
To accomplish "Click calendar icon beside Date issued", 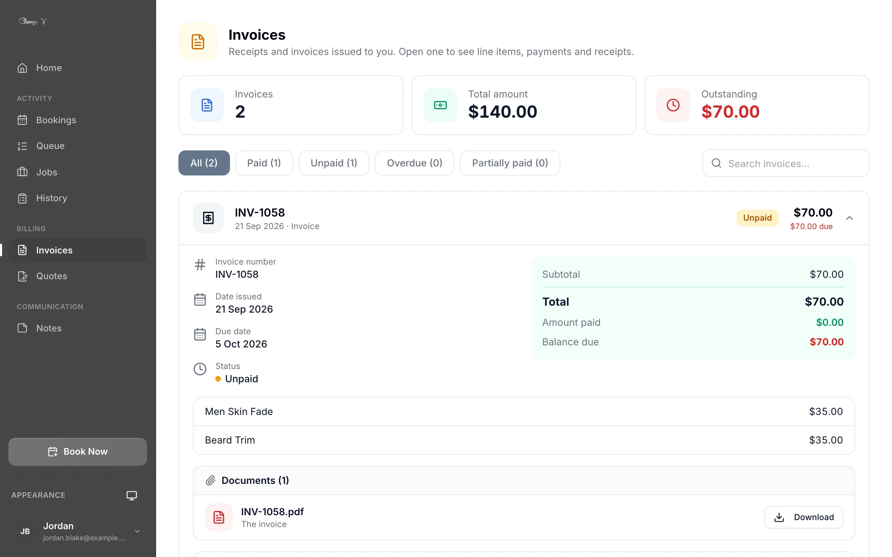I will [200, 299].
